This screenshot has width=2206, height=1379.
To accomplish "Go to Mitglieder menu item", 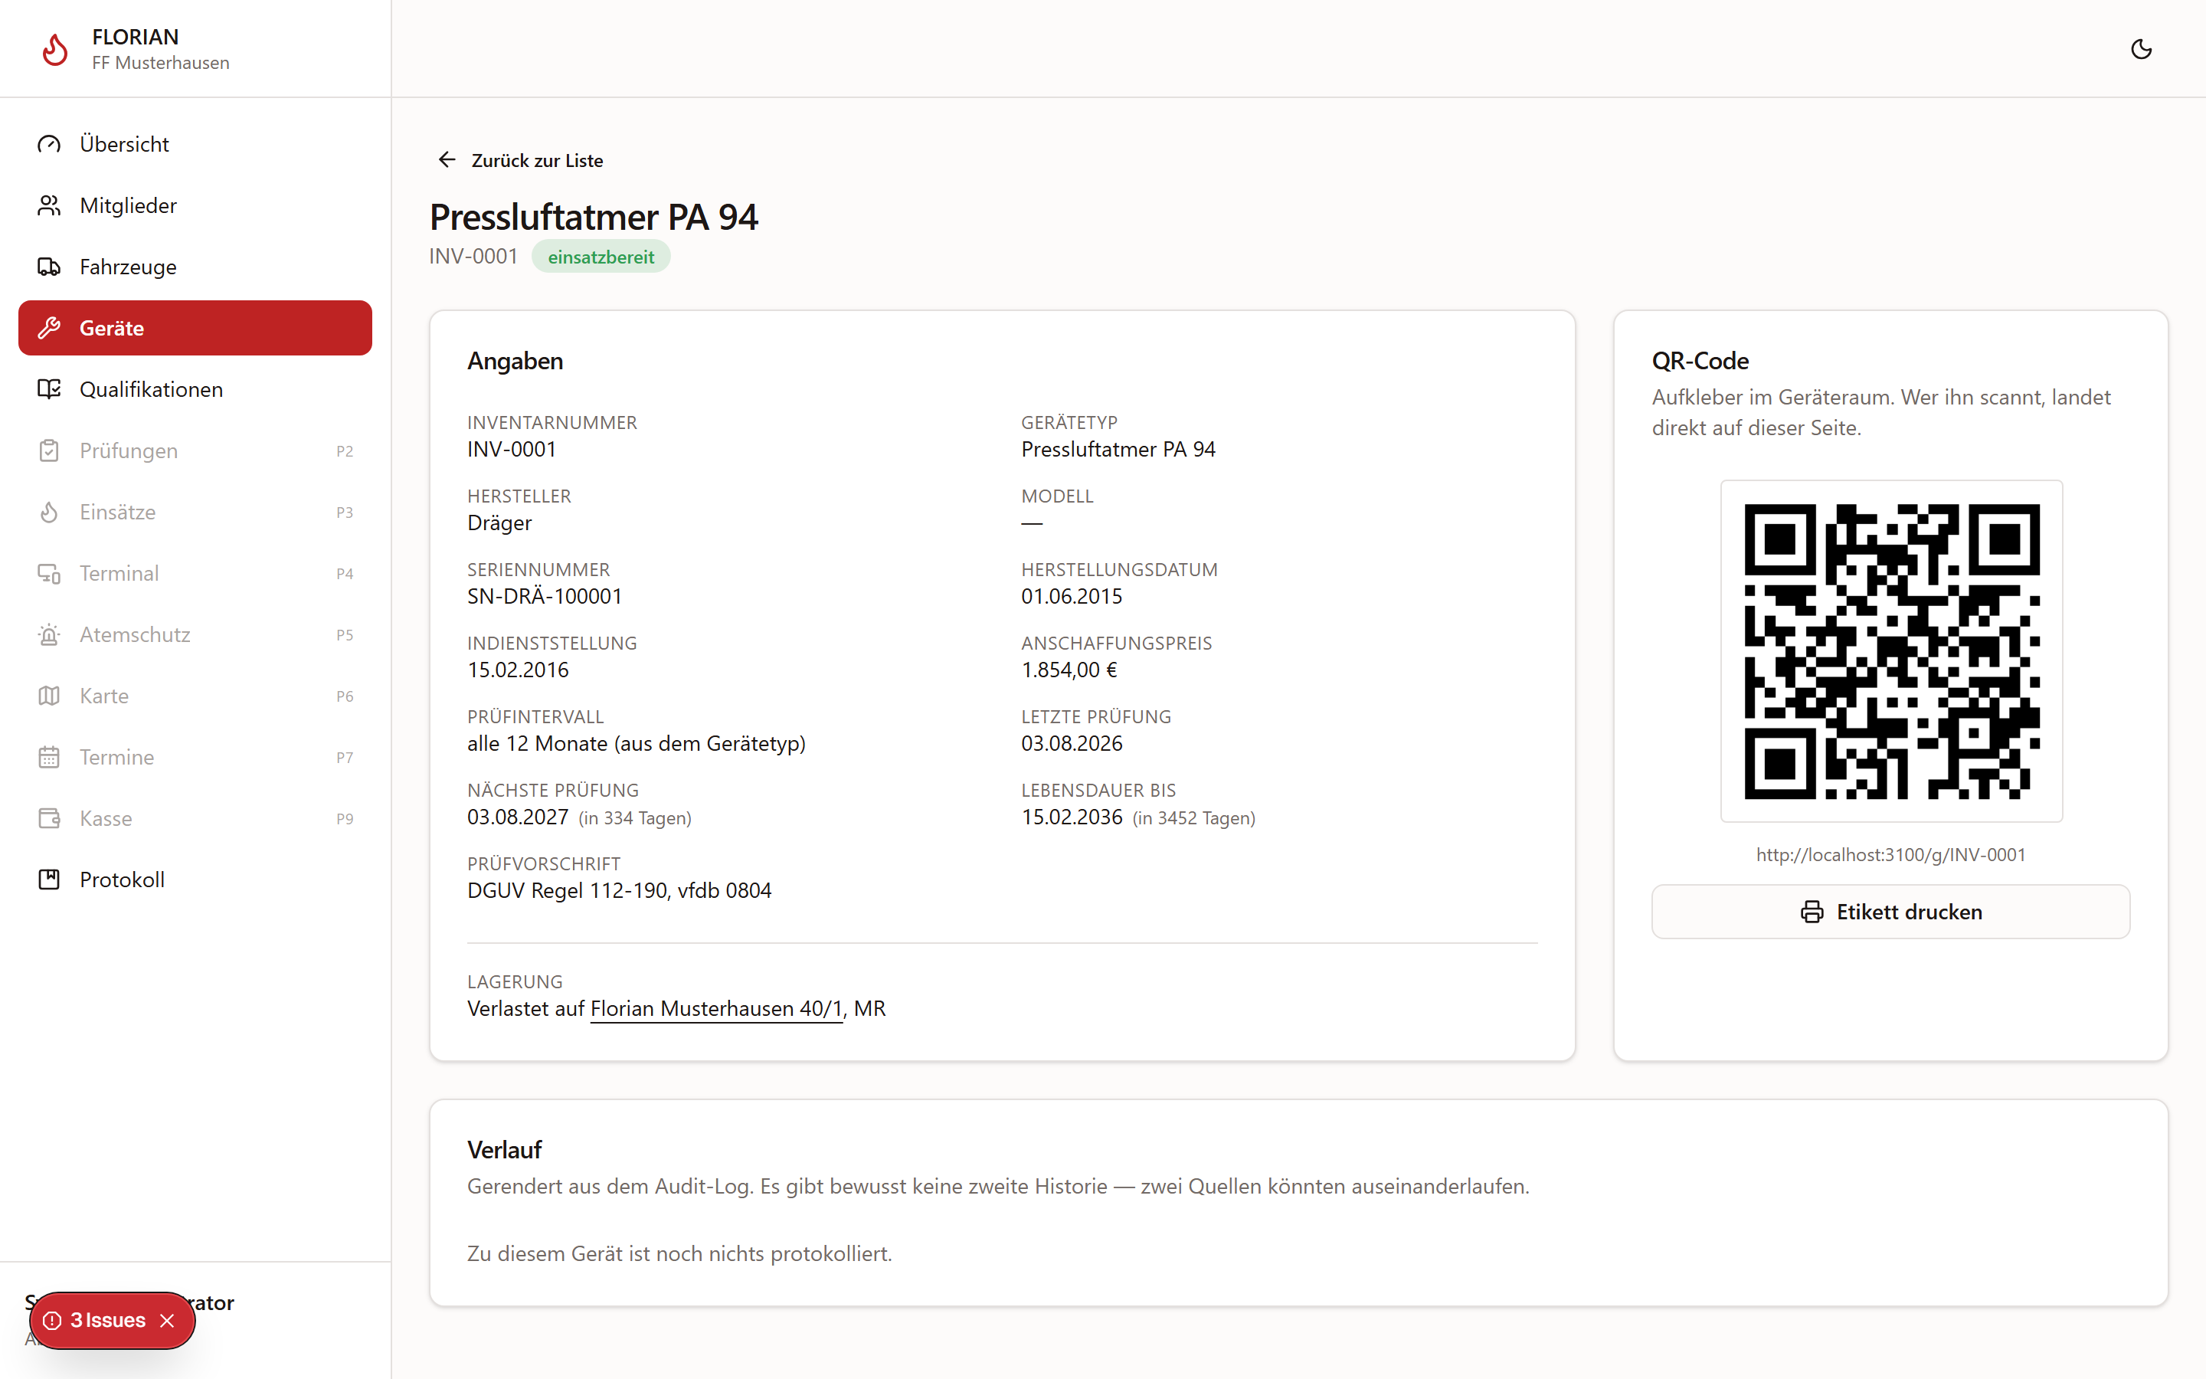I will [195, 205].
